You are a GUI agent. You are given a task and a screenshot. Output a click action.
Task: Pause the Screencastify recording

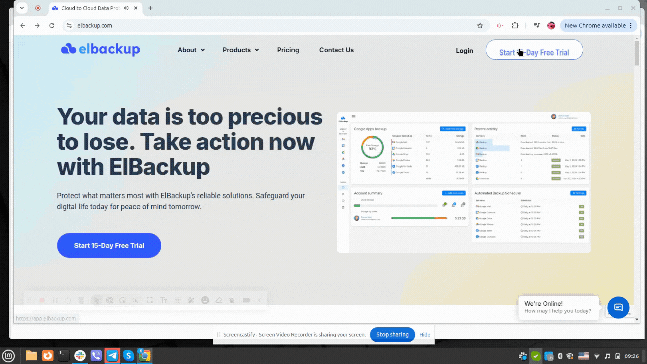pyautogui.click(x=55, y=300)
